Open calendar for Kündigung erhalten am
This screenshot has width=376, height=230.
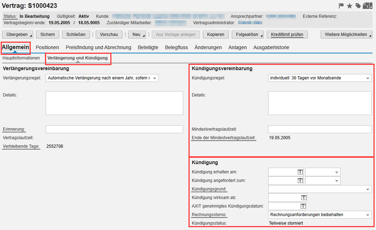(300, 172)
